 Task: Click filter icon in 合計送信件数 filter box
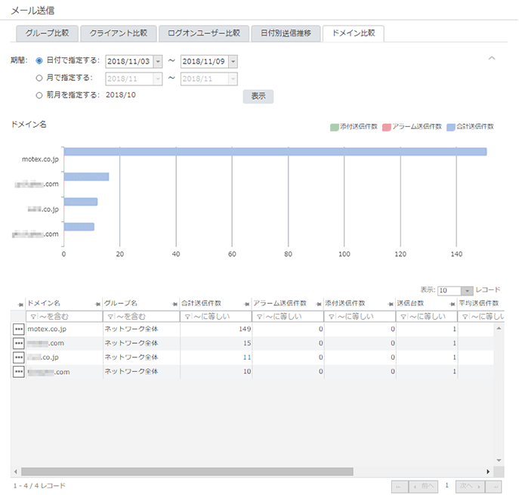click(x=187, y=317)
